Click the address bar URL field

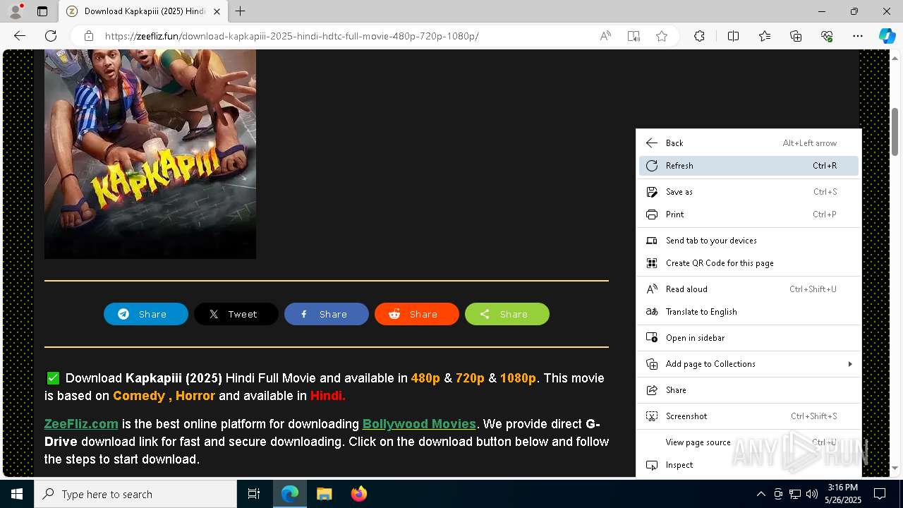click(x=346, y=36)
